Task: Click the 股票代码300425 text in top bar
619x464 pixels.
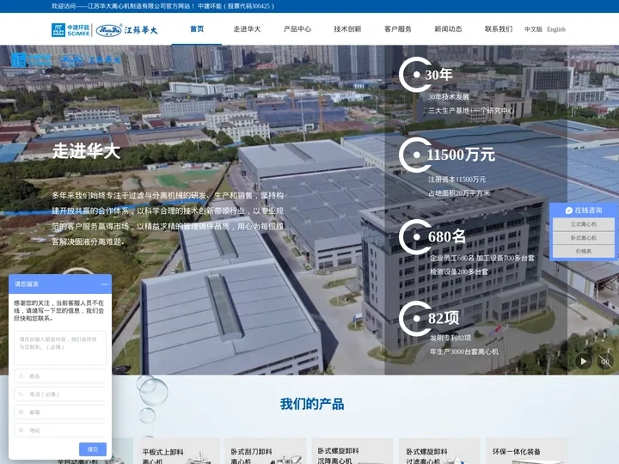Action: [248, 6]
